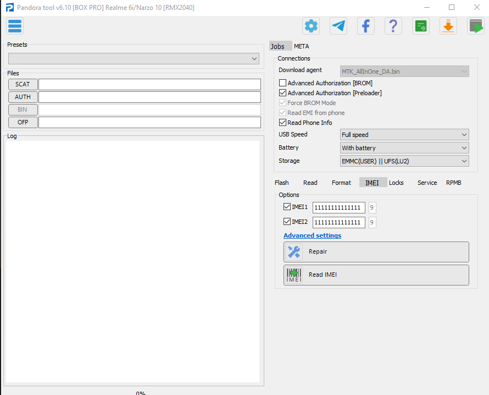Image resolution: width=489 pixels, height=395 pixels.
Task: Uncheck Read Phone Info option
Action: (282, 123)
